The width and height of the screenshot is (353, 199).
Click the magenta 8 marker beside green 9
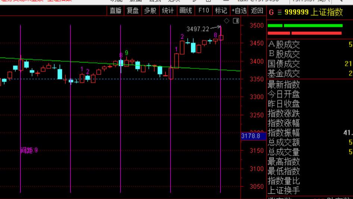[121, 55]
